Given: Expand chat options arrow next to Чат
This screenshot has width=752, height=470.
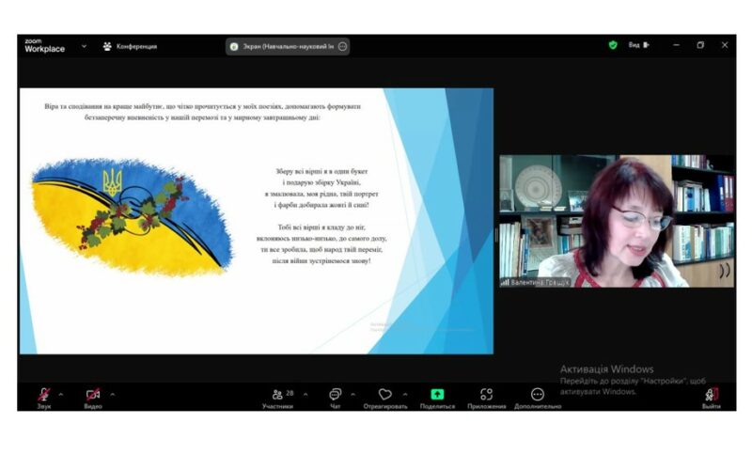Looking at the screenshot, I should click(352, 394).
